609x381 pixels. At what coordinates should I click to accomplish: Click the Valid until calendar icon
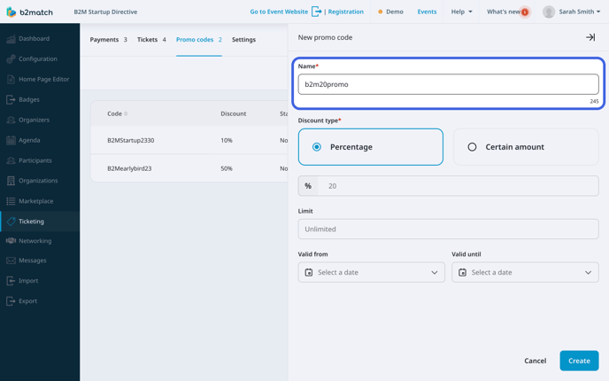tap(462, 272)
